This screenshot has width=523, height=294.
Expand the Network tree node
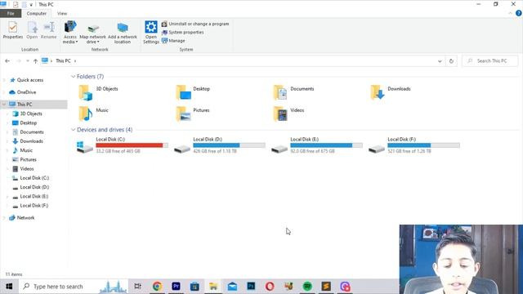[x=4, y=218]
